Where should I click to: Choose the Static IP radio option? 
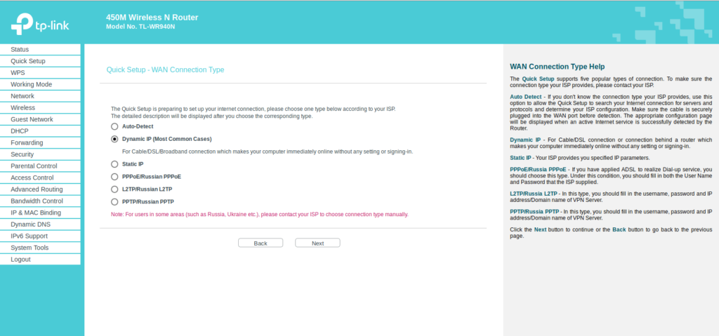[x=115, y=164]
